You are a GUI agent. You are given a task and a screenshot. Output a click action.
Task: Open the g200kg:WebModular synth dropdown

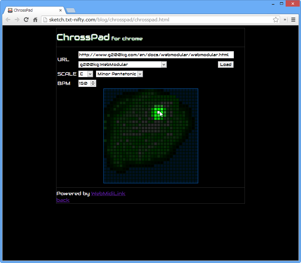pyautogui.click(x=123, y=64)
